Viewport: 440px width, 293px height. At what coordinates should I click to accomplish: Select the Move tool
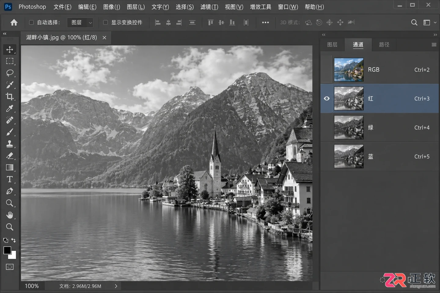coord(9,49)
